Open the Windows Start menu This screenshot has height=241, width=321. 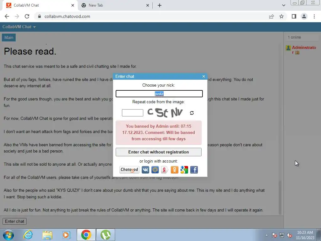click(x=8, y=235)
